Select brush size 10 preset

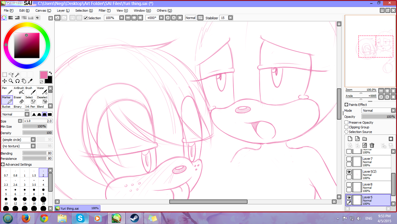tap(6, 201)
